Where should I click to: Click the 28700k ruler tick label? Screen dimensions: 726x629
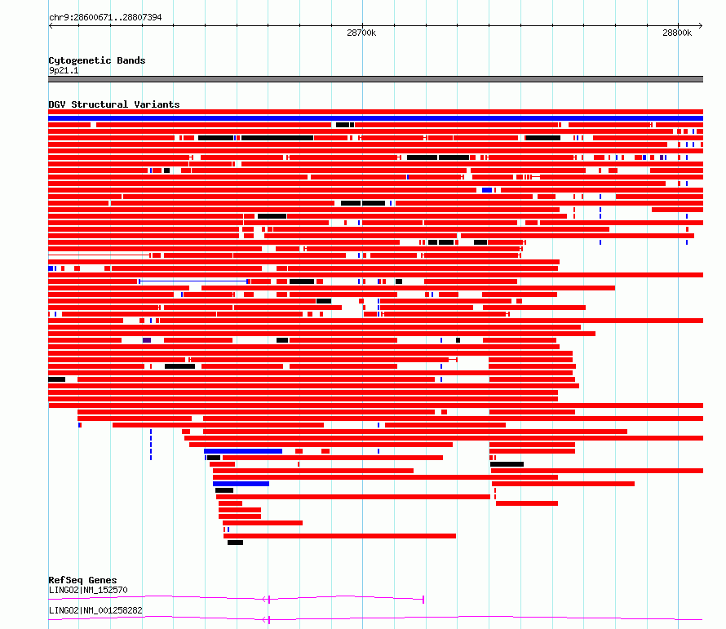click(361, 33)
